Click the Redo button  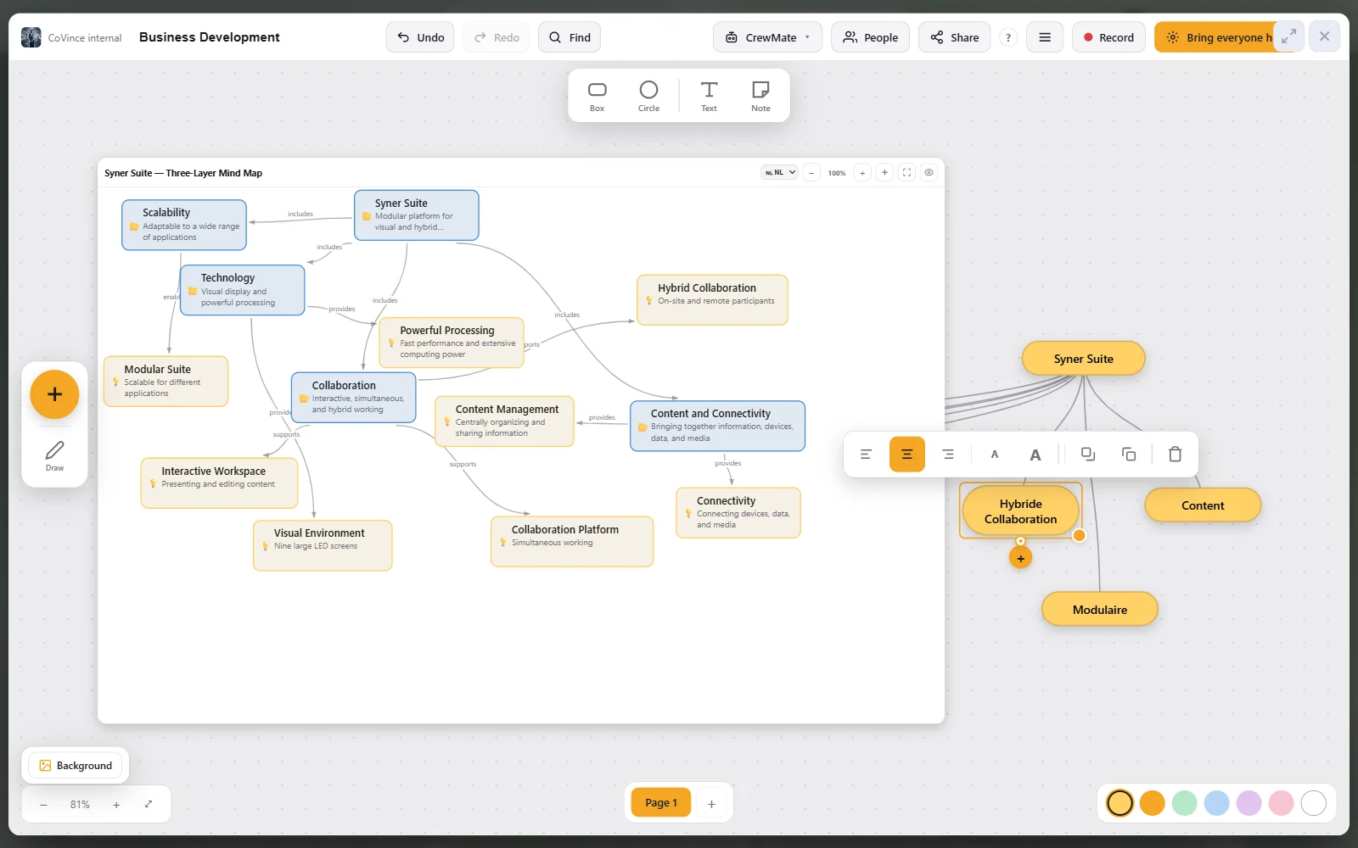[x=497, y=37]
